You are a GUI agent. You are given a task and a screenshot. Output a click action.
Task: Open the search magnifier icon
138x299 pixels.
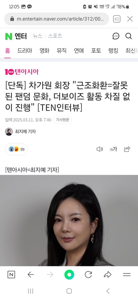(129, 36)
